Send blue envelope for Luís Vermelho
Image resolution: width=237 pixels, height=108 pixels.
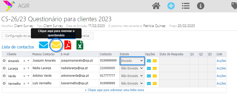pos(149,84)
